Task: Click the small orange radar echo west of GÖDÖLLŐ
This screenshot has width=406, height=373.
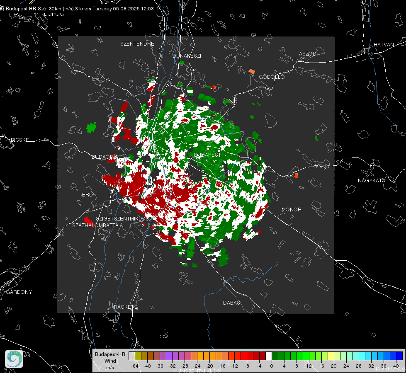Action: point(252,71)
